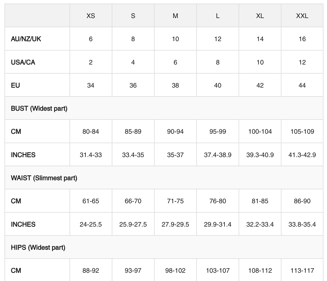Viewport: 327px width, 281px height.
Task: Select the EU size 38 cell
Action: coord(175,85)
